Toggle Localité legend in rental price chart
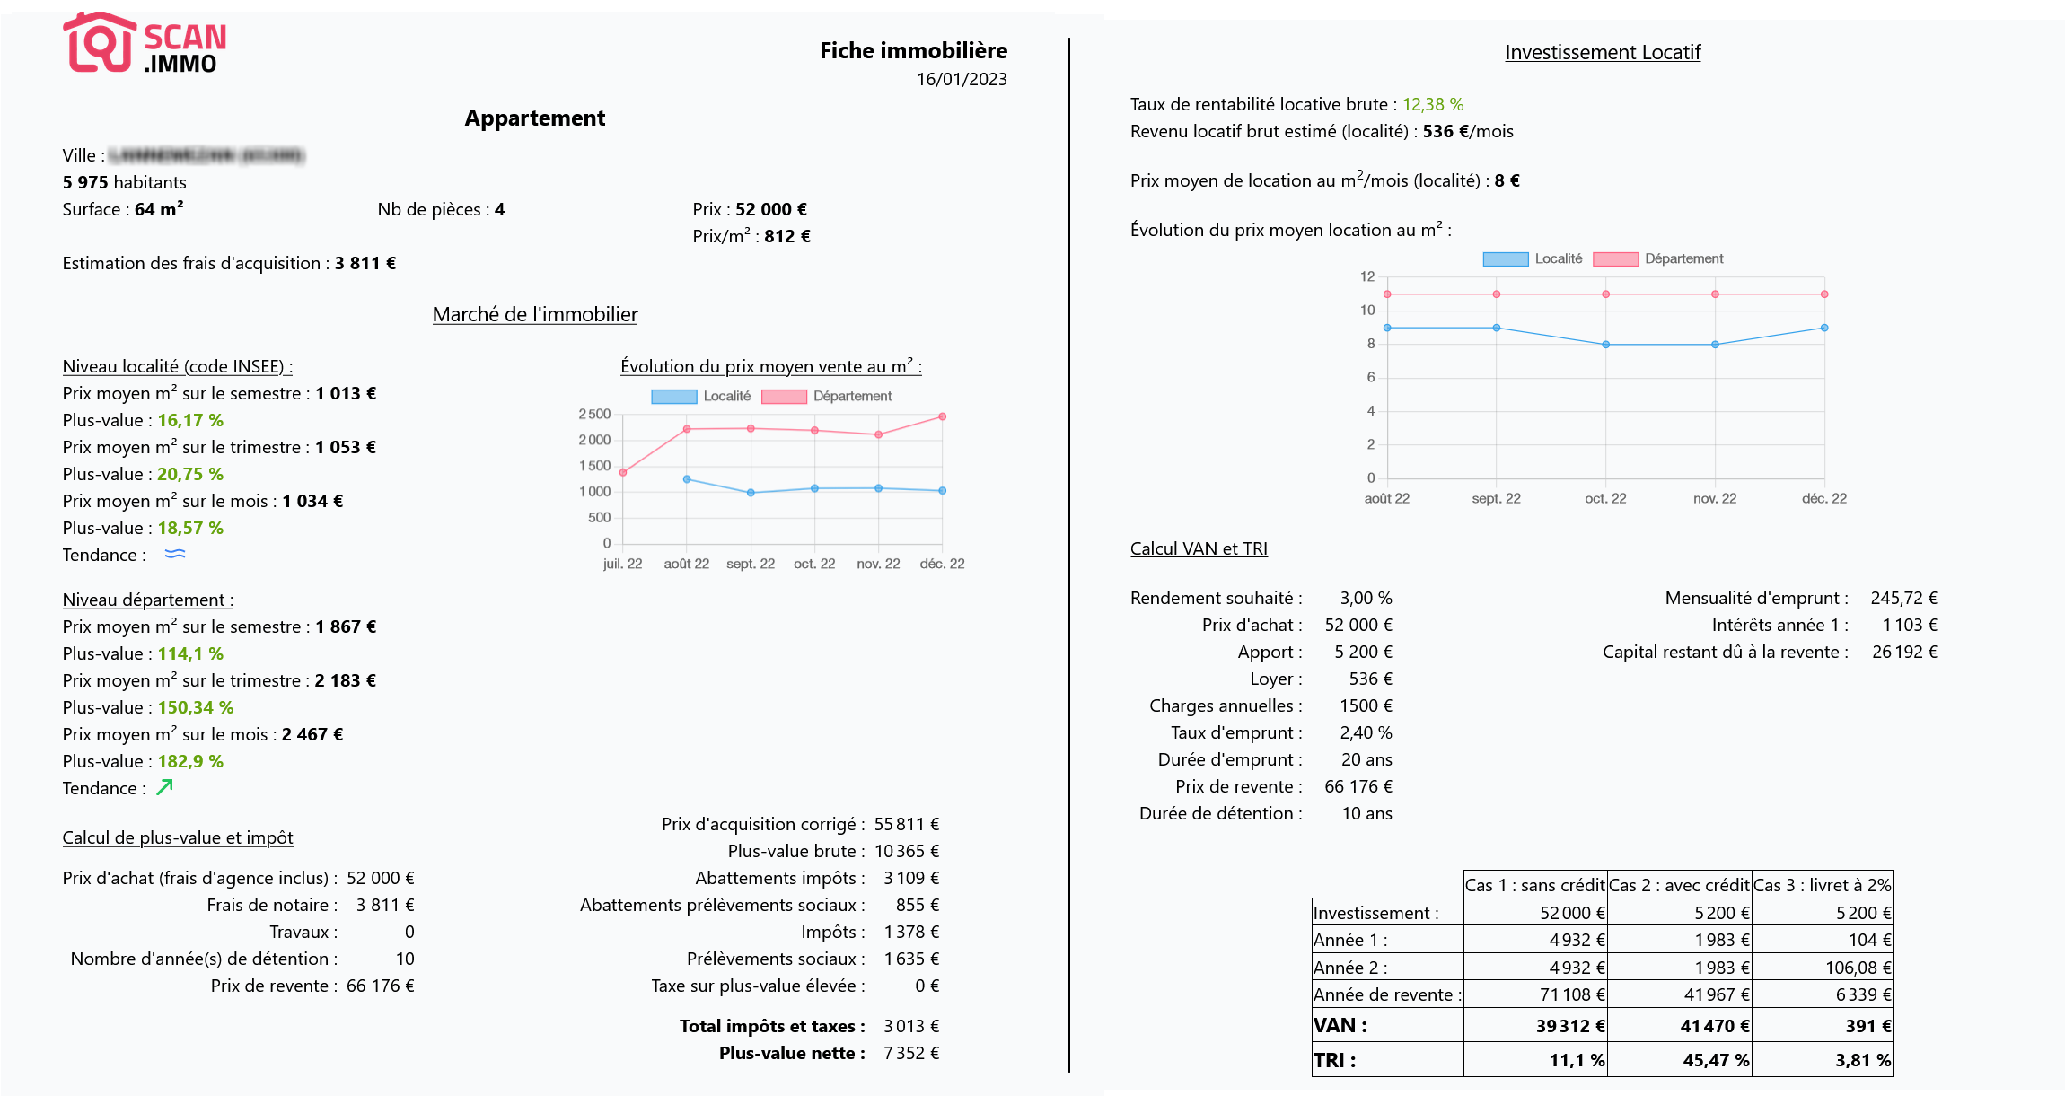Image resolution: width=2065 pixels, height=1104 pixels. [x=1533, y=258]
